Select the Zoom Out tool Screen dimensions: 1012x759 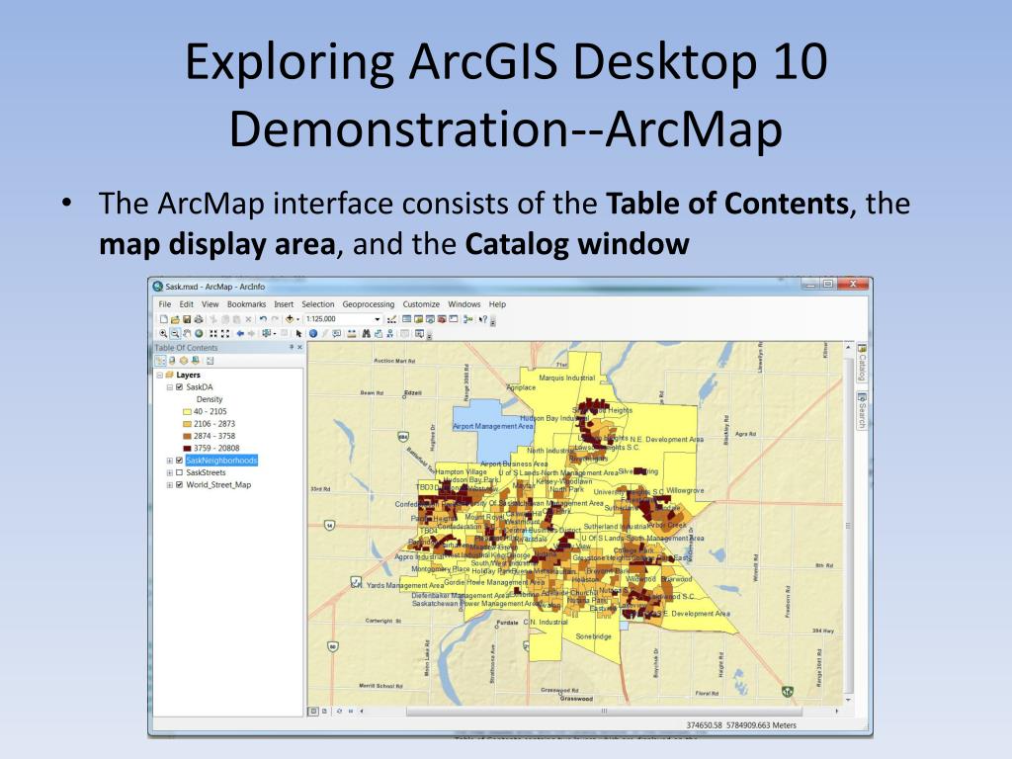point(175,333)
